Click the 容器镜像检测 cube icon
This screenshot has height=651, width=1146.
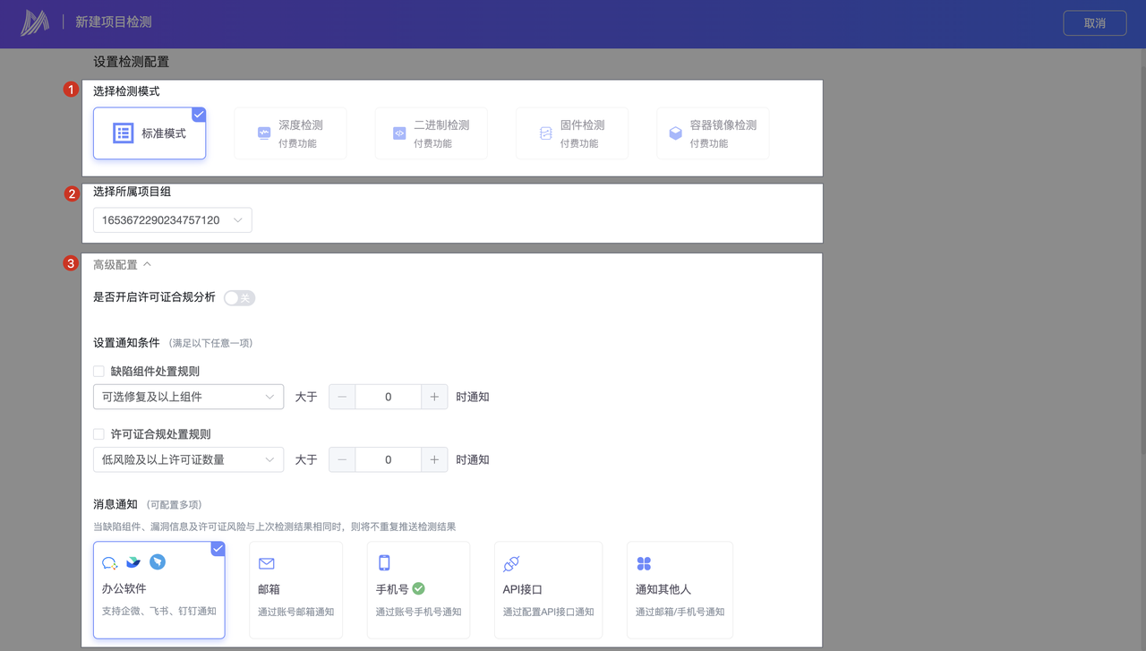pyautogui.click(x=675, y=133)
